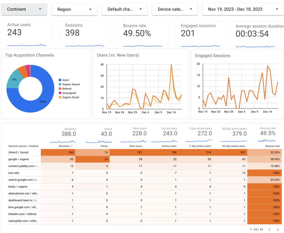Click the summary New users 228.0 value
The width and height of the screenshot is (284, 233).
139,133
